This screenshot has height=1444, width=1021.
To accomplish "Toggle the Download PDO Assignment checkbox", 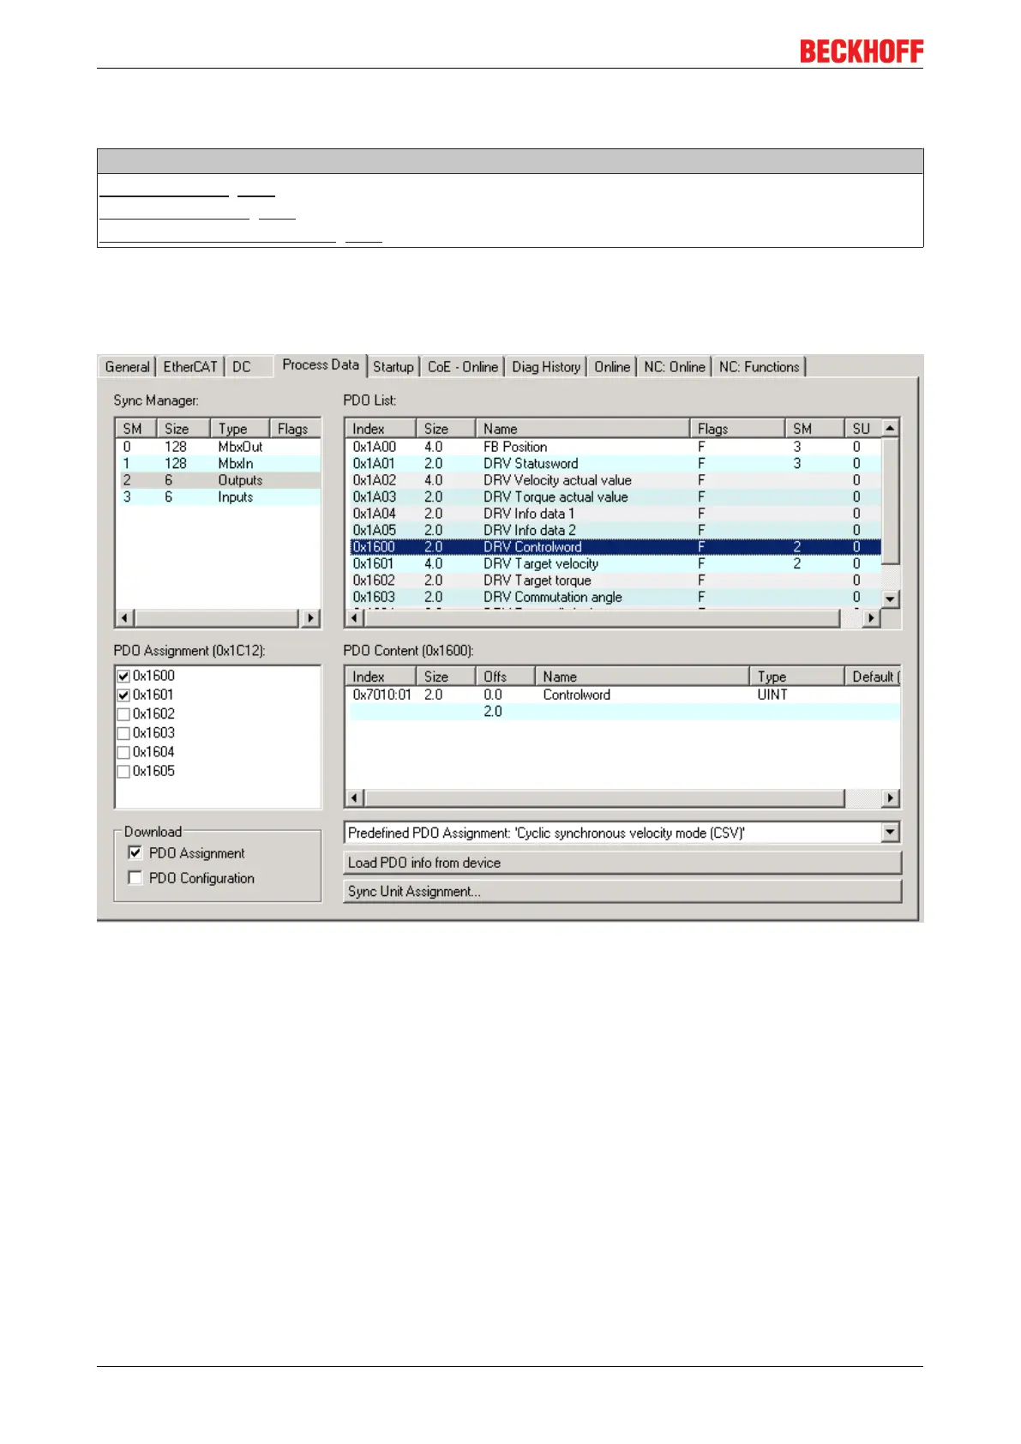I will [135, 852].
